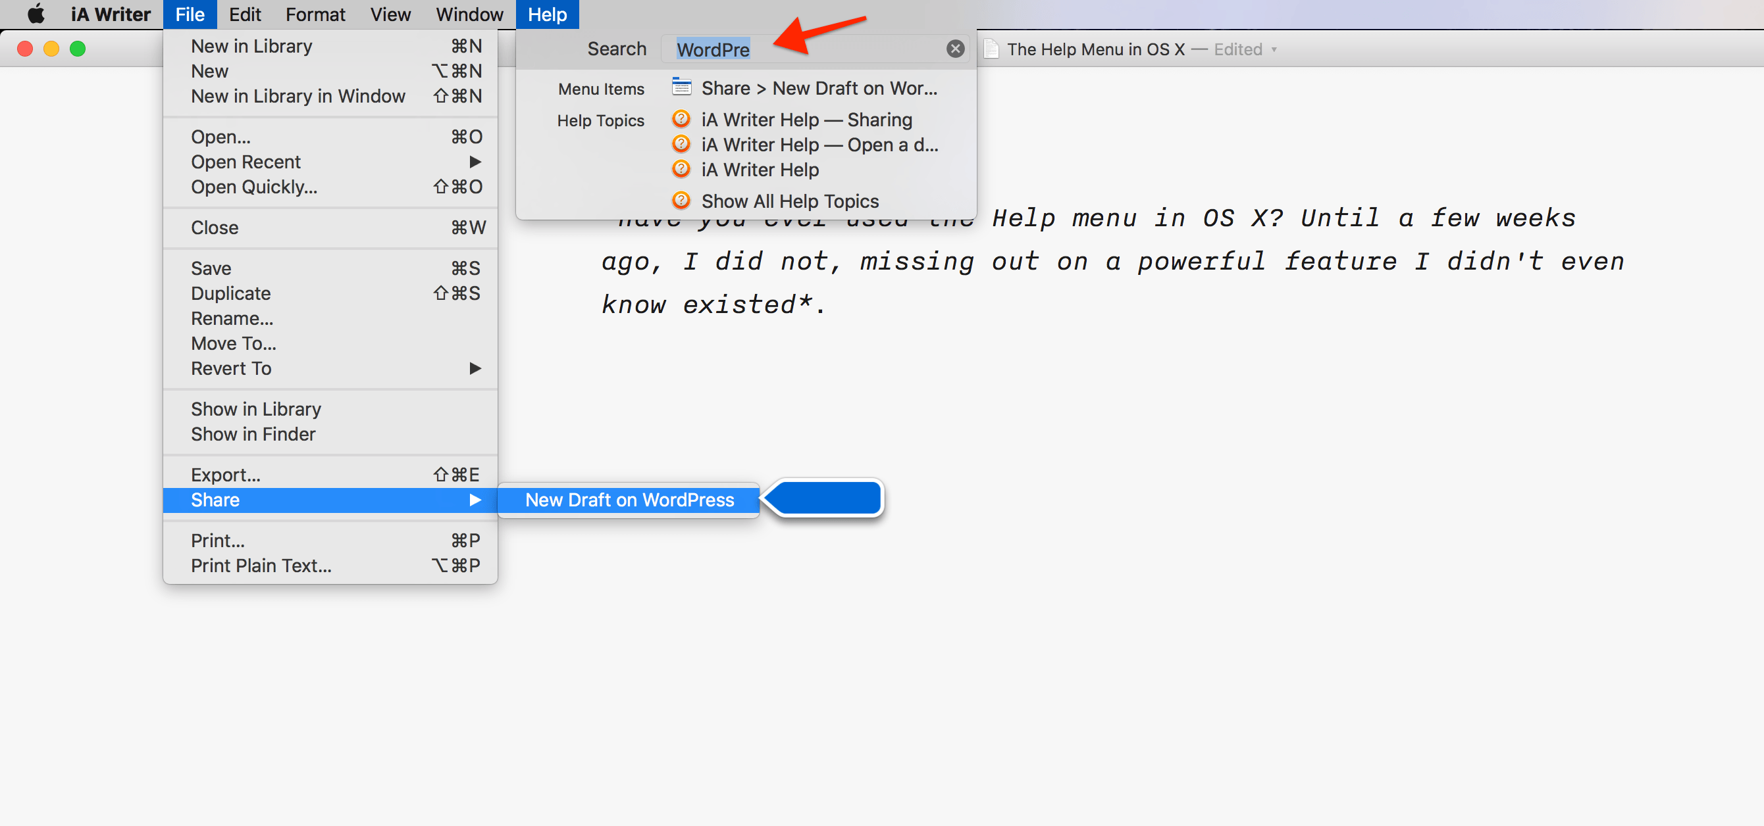This screenshot has width=1764, height=826.
Task: Click the green fullscreen window button
Action: tap(78, 49)
